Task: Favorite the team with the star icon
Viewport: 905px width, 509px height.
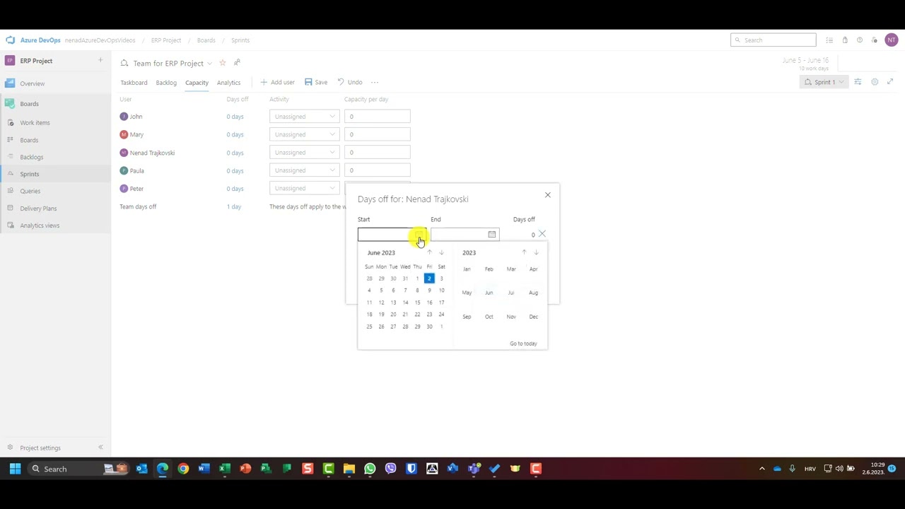Action: pos(222,63)
